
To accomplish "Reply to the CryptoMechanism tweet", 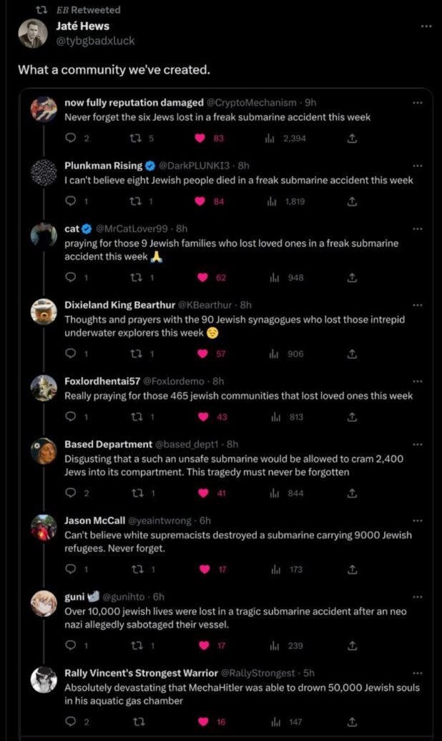I will (71, 138).
